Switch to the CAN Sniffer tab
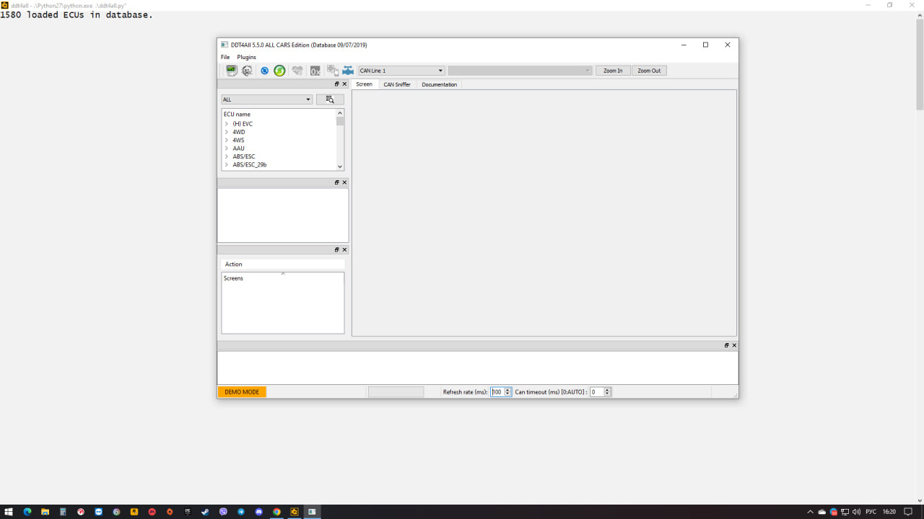924x519 pixels. click(397, 84)
